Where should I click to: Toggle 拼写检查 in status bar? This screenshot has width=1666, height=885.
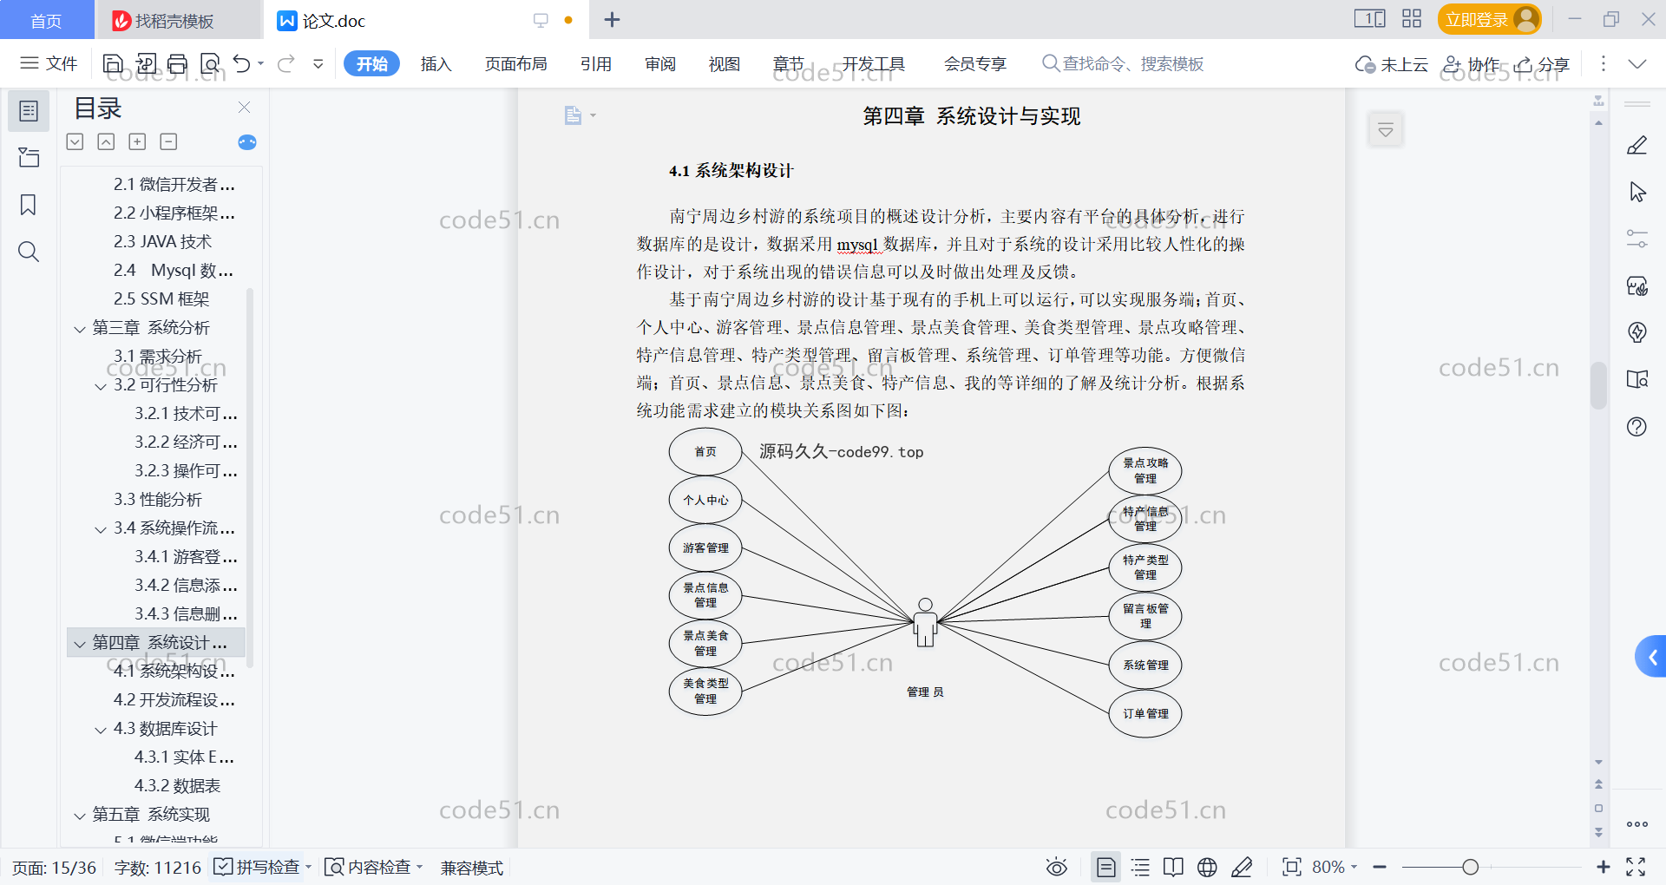(259, 867)
